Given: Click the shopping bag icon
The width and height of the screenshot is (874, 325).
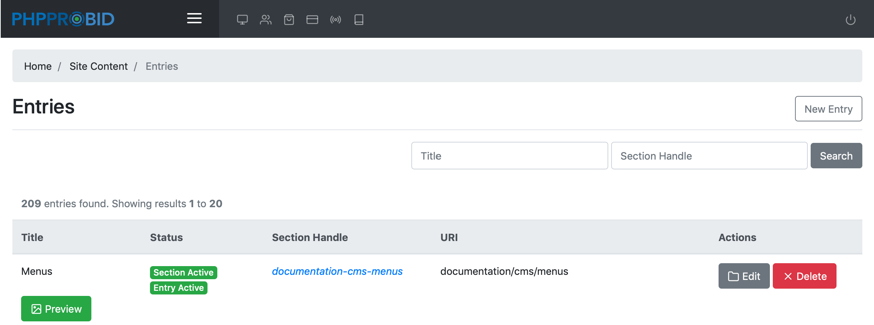Looking at the screenshot, I should pyautogui.click(x=289, y=20).
